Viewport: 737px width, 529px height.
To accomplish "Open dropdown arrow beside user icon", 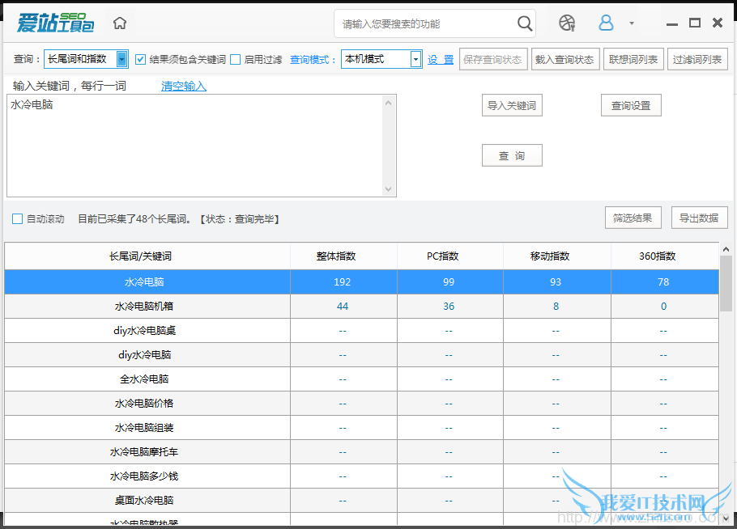I will (632, 23).
